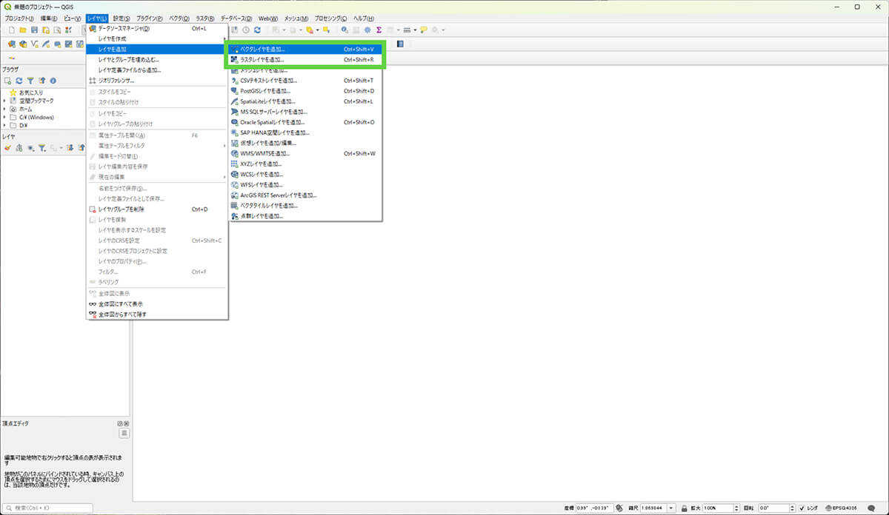889x515 pixels.
Task: Choose Oracle Spatialレイヤを追加
Action: [x=304, y=122]
